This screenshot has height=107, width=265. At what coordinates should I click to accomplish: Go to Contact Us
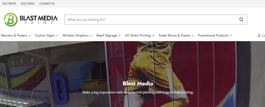[47, 3]
